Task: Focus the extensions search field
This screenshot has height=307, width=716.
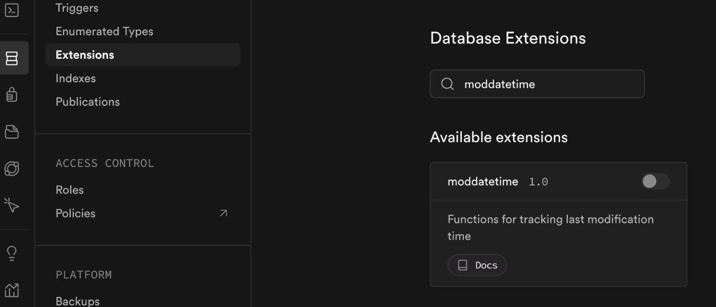Action: coord(537,84)
